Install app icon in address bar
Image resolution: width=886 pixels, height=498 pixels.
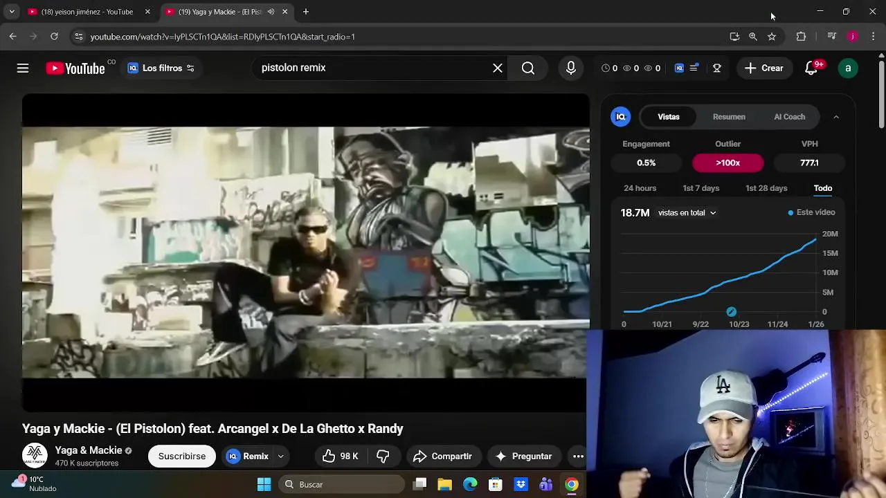[734, 37]
